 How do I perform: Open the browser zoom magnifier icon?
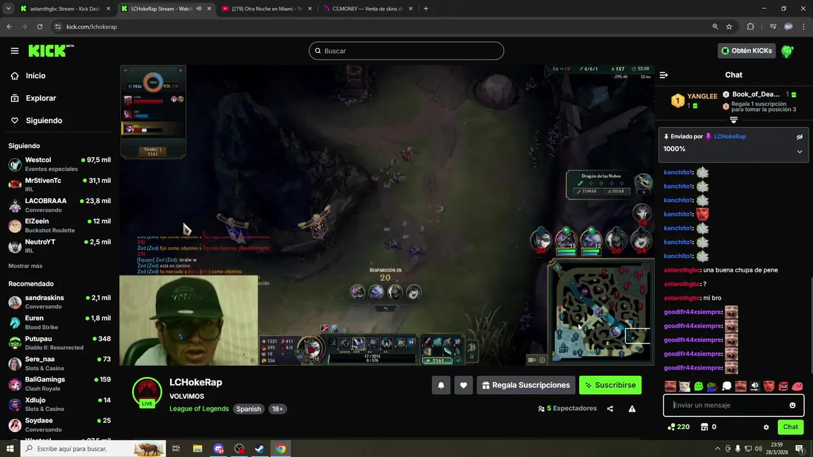715,27
